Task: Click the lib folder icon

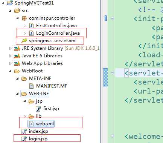Action: tap(31, 116)
